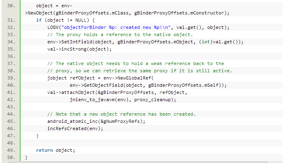Click 'jobject refObject' on line 39
The image size is (291, 163).
point(71,78)
